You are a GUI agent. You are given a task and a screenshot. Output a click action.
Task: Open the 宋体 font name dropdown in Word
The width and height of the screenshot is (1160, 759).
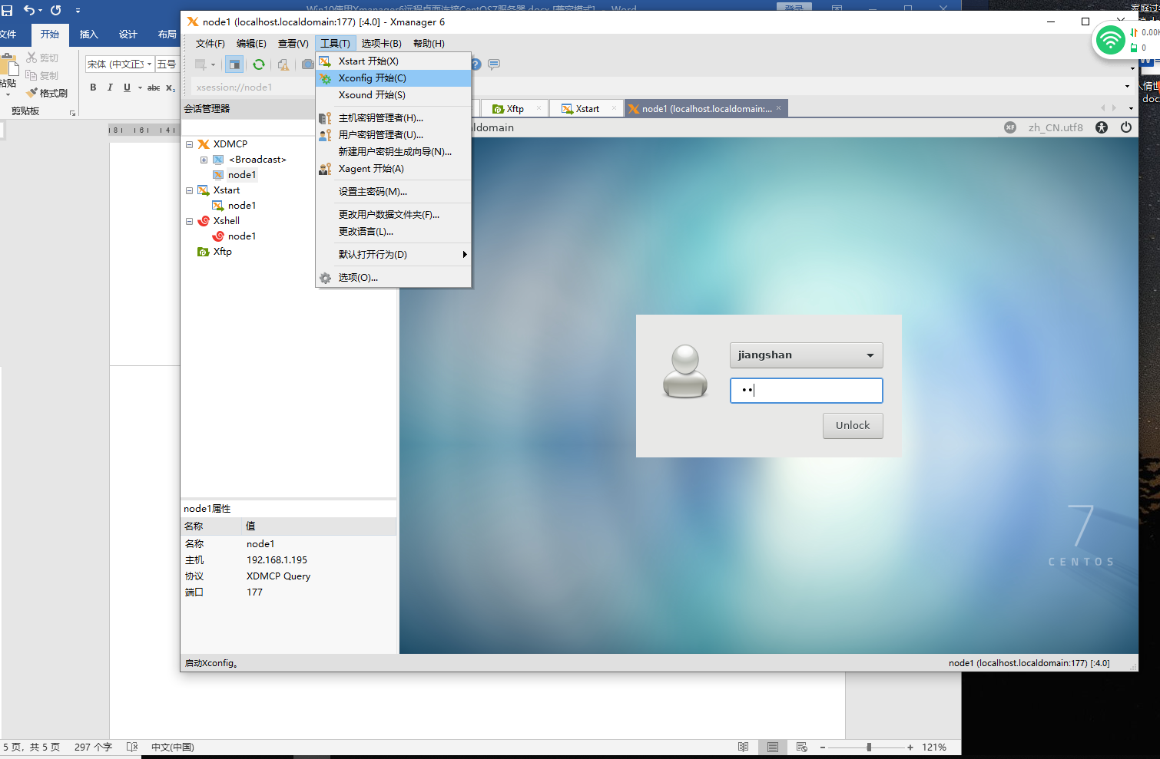[x=149, y=64]
